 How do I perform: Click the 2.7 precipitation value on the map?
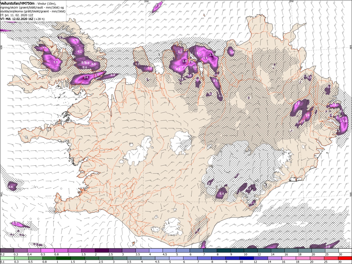pos(211,55)
